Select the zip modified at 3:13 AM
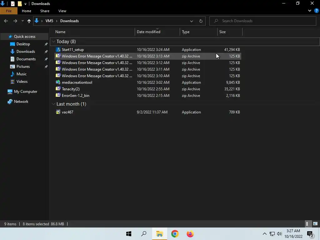This screenshot has width=320, height=240. [x=148, y=56]
